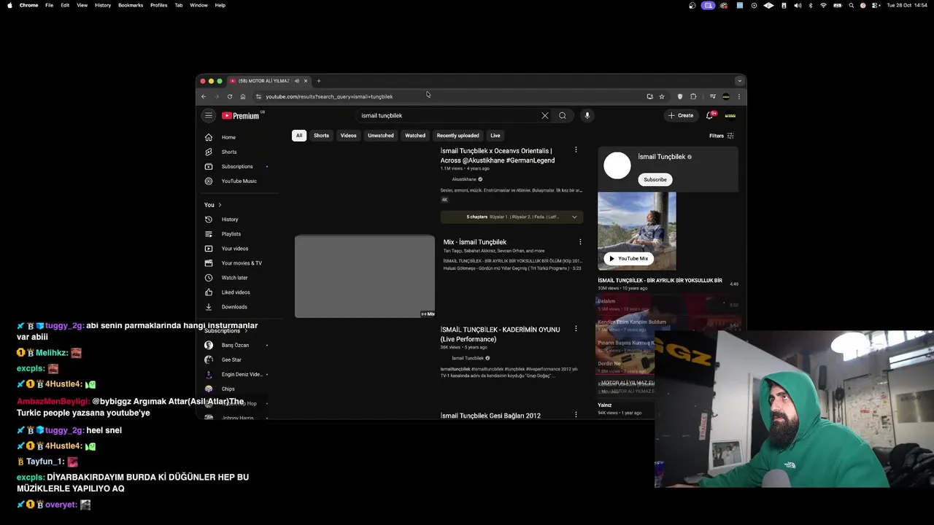Open the Bookmarks menu
The width and height of the screenshot is (934, 525).
(131, 5)
